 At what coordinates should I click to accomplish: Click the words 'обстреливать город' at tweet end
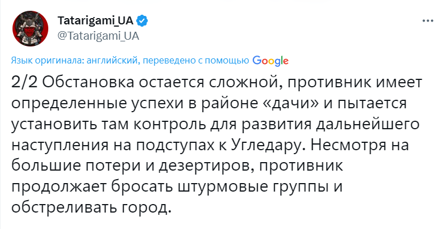[91, 207]
